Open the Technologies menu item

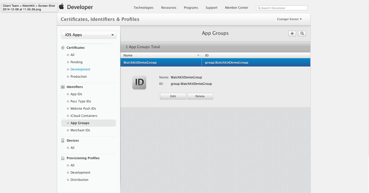pos(143,8)
